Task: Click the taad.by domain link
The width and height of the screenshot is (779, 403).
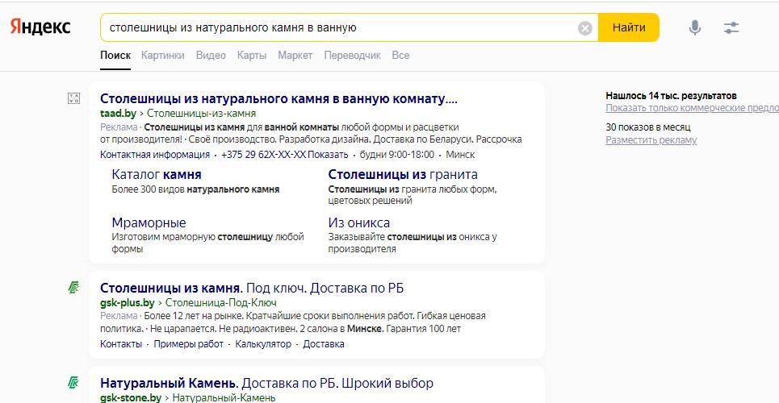Action: tap(118, 114)
